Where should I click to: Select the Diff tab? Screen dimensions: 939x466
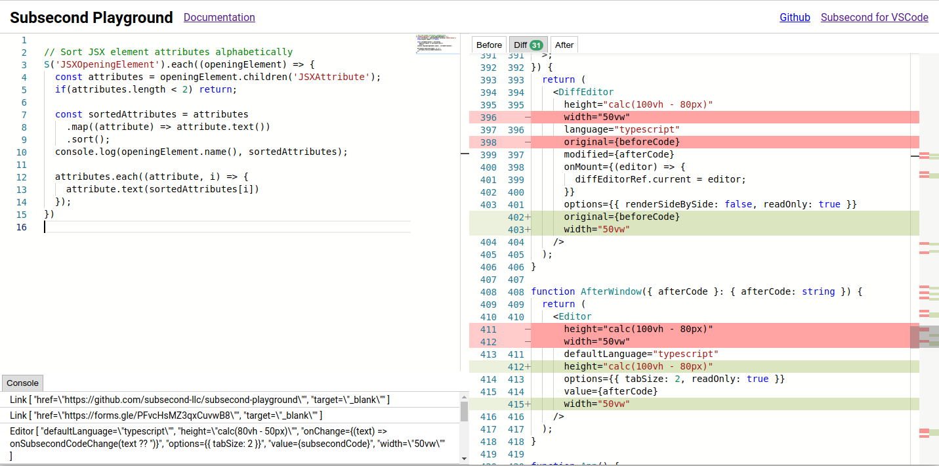[x=528, y=45]
